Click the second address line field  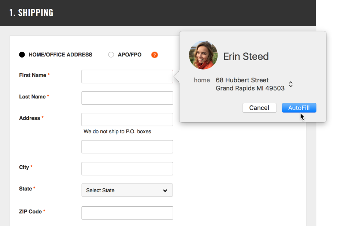[x=127, y=147]
